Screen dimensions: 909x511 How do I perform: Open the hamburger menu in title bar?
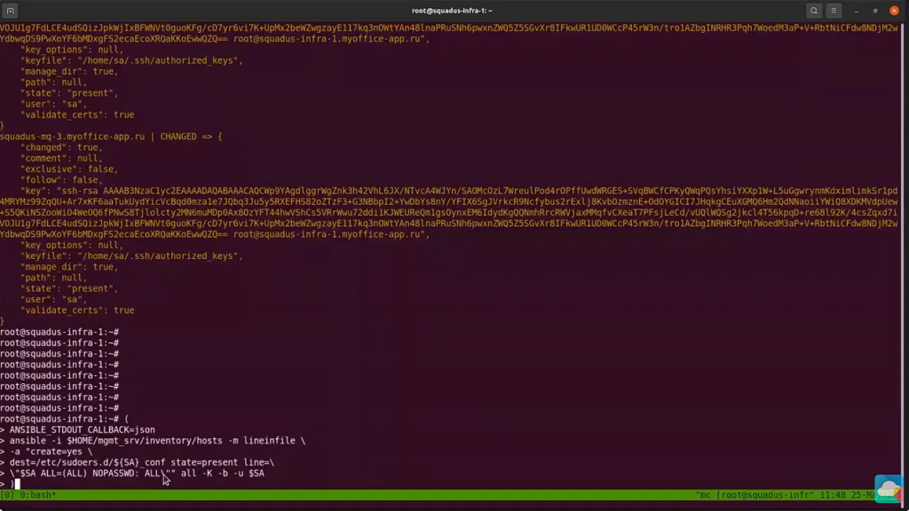834,11
